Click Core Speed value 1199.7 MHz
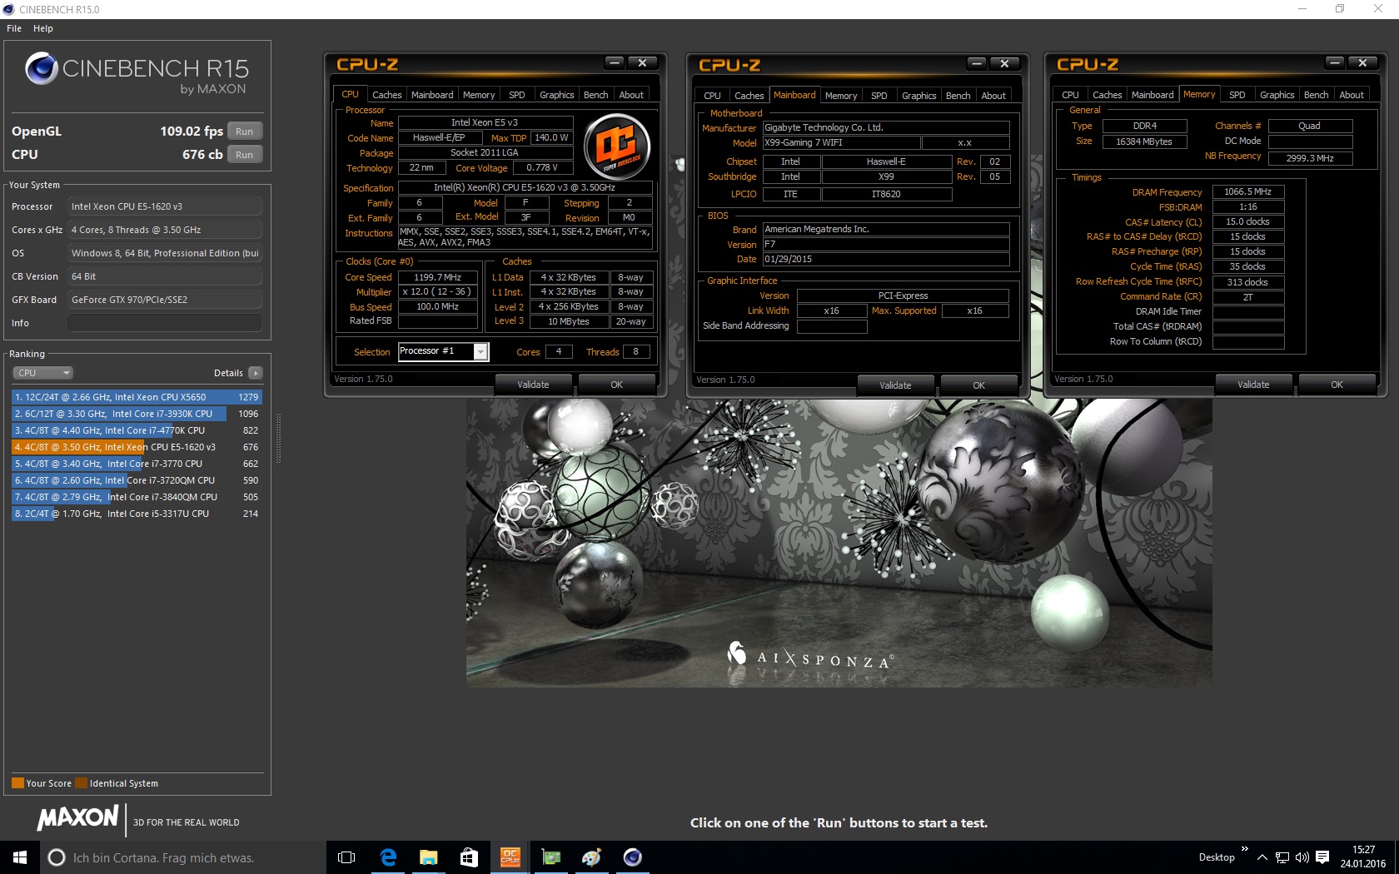 (437, 277)
